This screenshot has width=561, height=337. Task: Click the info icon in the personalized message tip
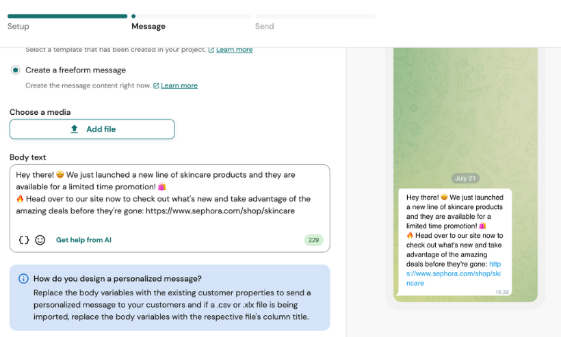coord(23,279)
